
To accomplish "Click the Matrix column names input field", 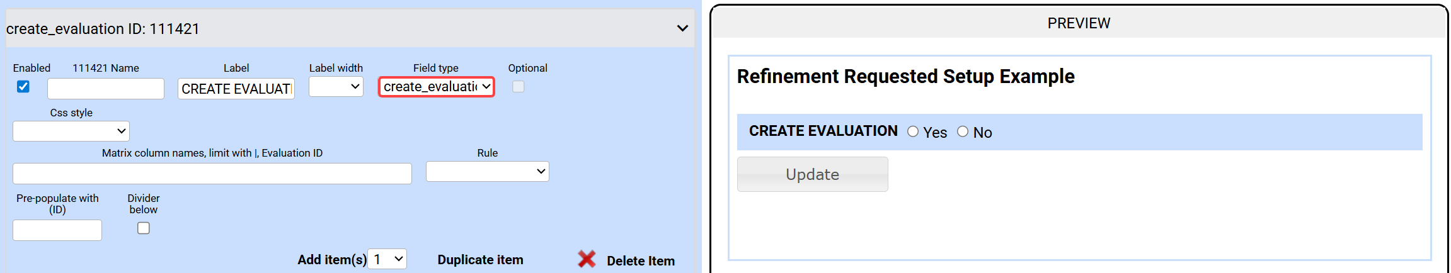I will point(212,174).
